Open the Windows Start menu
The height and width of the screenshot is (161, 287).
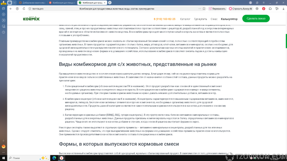pyautogui.click(x=3, y=158)
